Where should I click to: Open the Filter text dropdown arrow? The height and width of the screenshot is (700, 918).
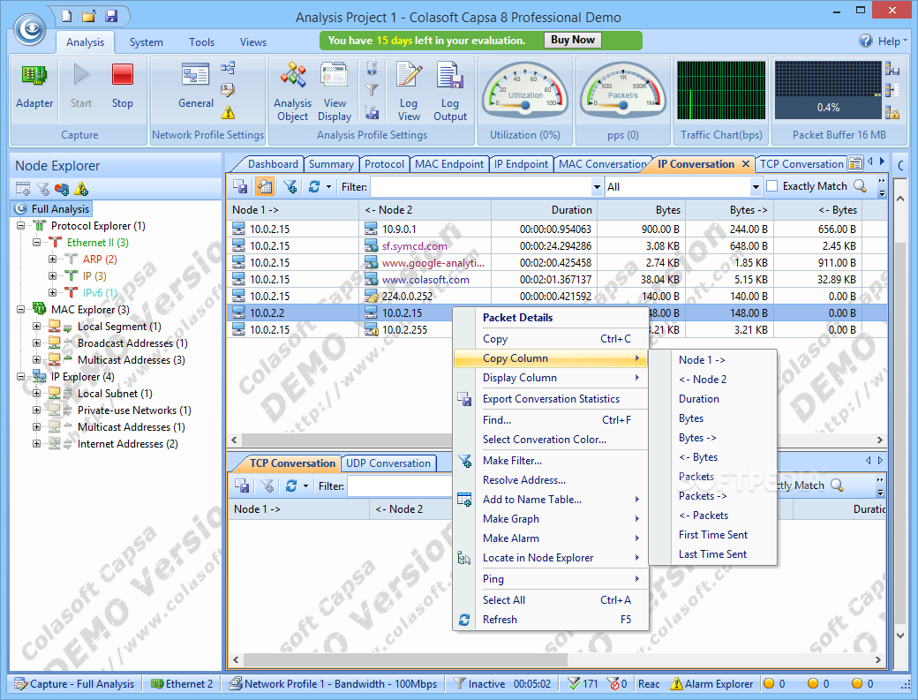click(x=597, y=187)
